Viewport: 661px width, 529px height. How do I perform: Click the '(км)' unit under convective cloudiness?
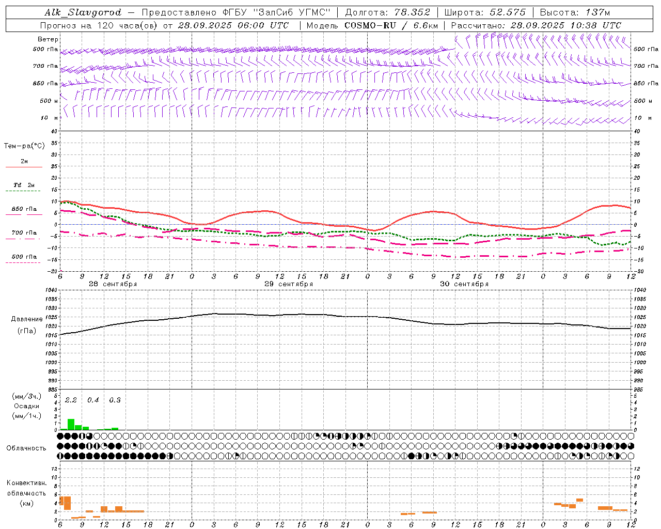click(26, 503)
